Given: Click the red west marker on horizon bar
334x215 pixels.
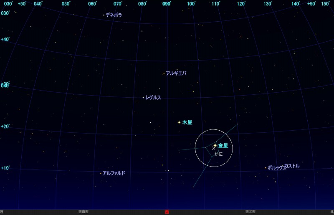Looking at the screenshot, I should (167, 212).
